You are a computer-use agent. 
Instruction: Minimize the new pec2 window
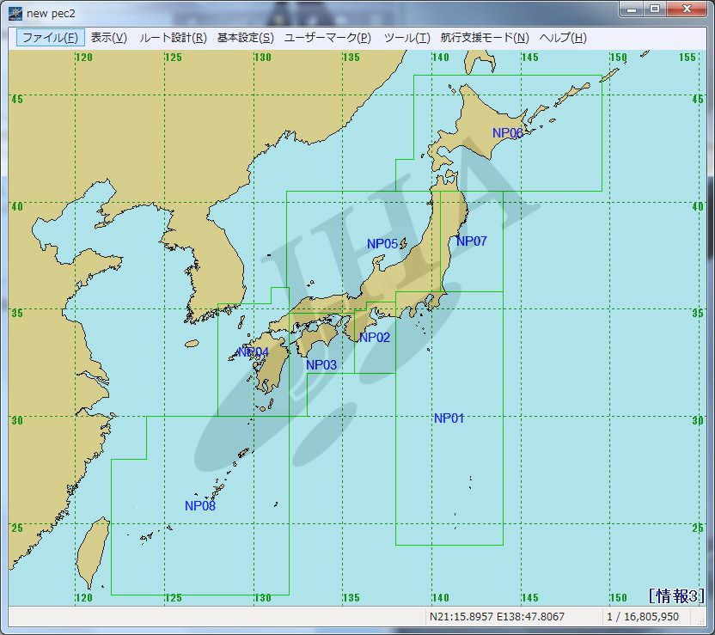coord(632,9)
